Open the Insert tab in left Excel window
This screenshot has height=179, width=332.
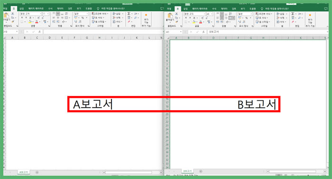[22, 9]
